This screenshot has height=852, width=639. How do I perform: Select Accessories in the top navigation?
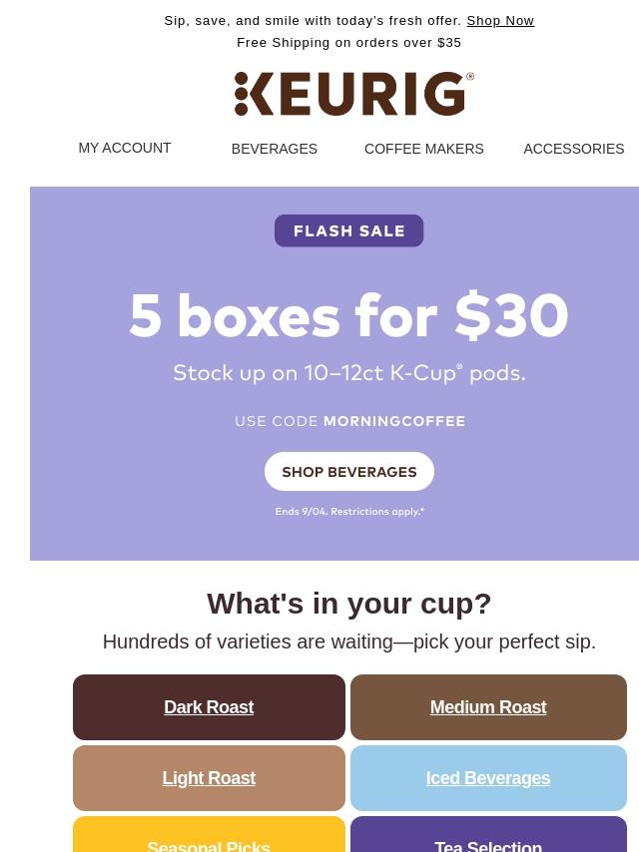pyautogui.click(x=574, y=149)
